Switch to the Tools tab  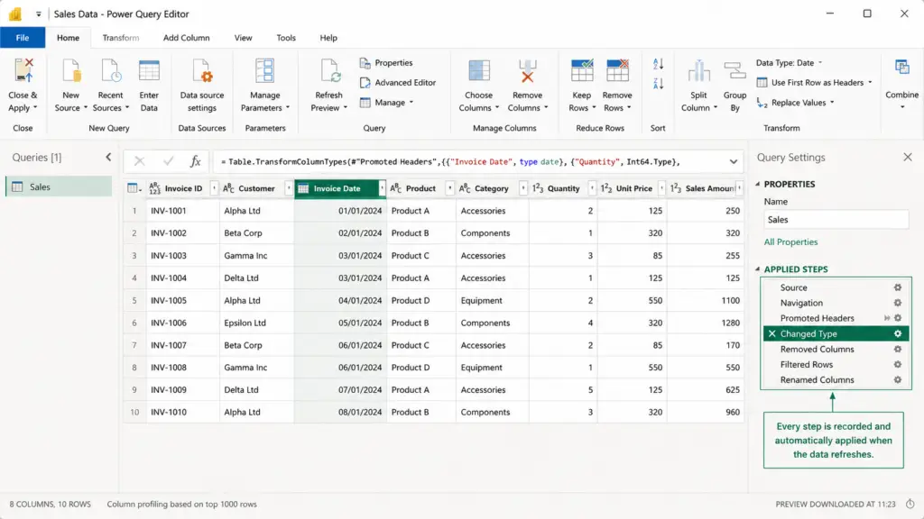point(286,38)
